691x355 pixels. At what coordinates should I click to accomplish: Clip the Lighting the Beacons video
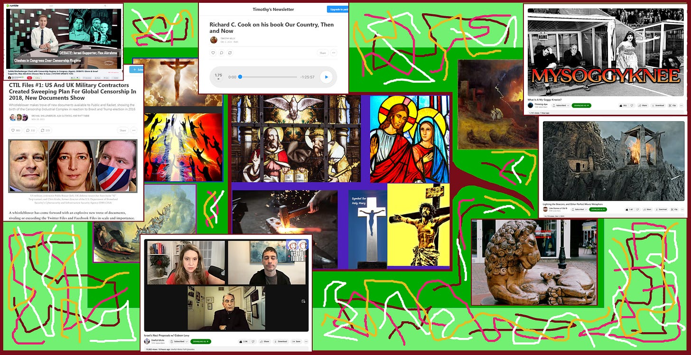click(x=674, y=209)
